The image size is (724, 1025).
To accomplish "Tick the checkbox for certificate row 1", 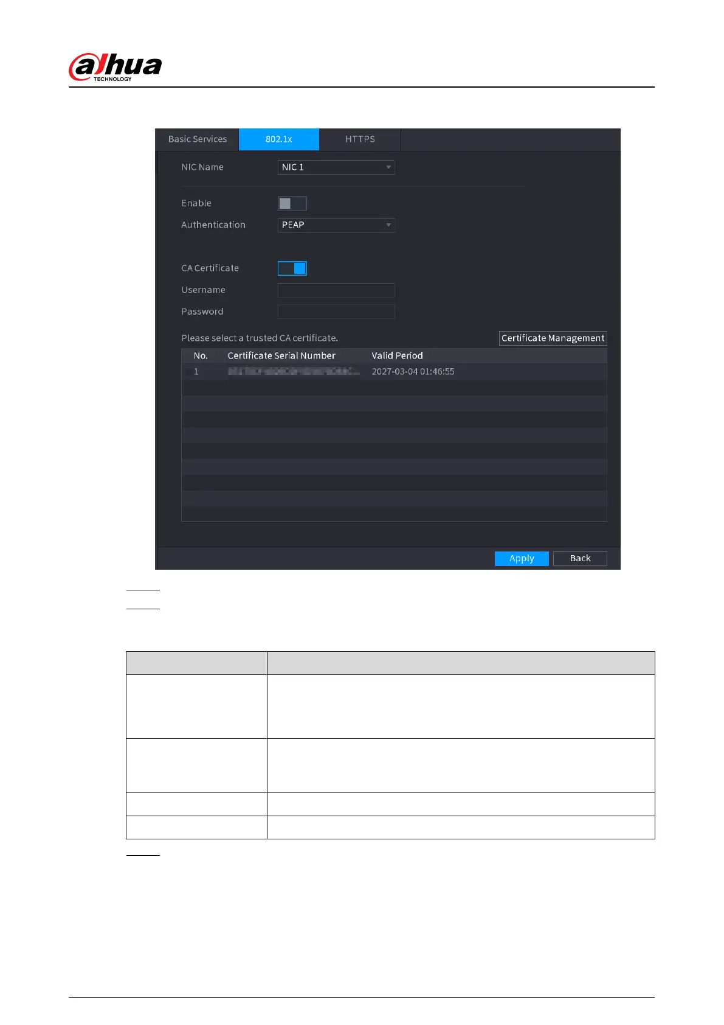I will point(188,372).
